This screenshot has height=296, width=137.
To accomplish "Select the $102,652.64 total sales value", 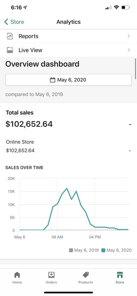I will 29,124.
